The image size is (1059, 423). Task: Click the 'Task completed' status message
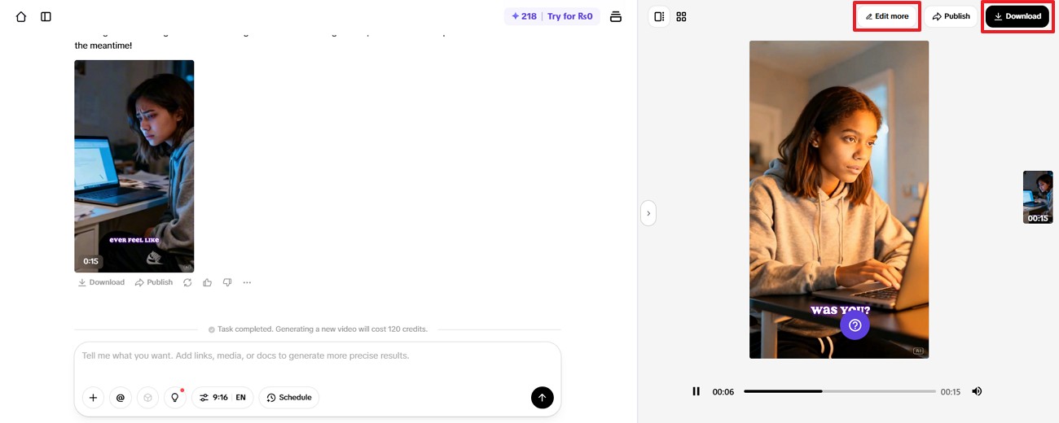[x=318, y=329]
